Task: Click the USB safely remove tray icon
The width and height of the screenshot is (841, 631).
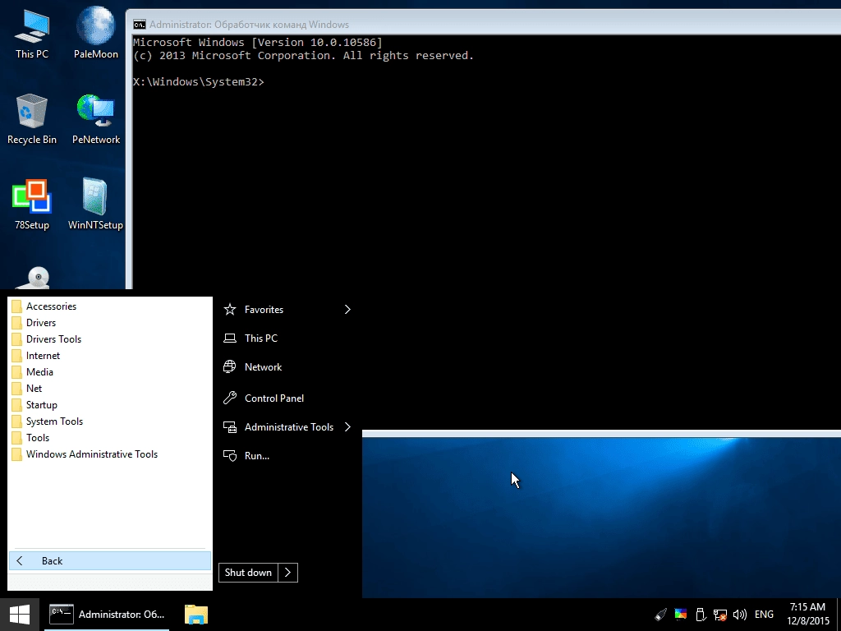Action: point(701,615)
